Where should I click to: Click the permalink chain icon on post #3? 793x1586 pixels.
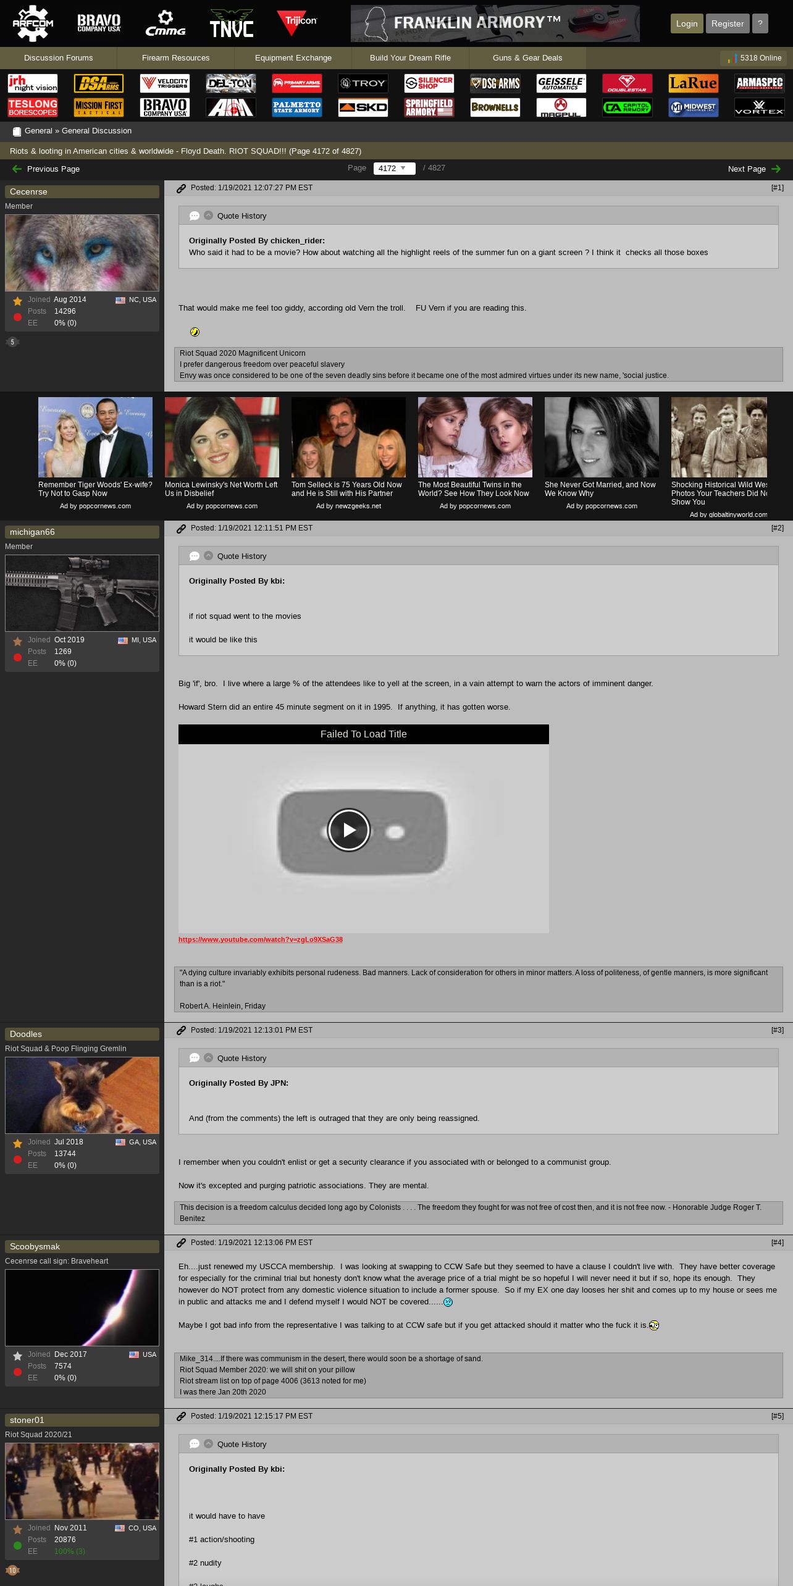[x=181, y=1031]
